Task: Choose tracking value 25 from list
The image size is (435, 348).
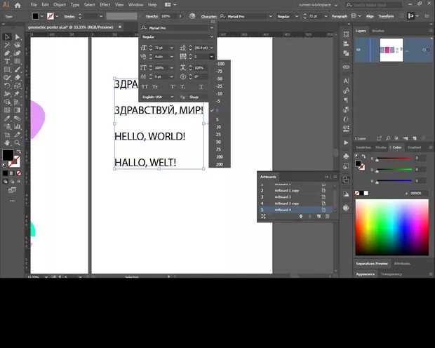Action: (x=218, y=134)
